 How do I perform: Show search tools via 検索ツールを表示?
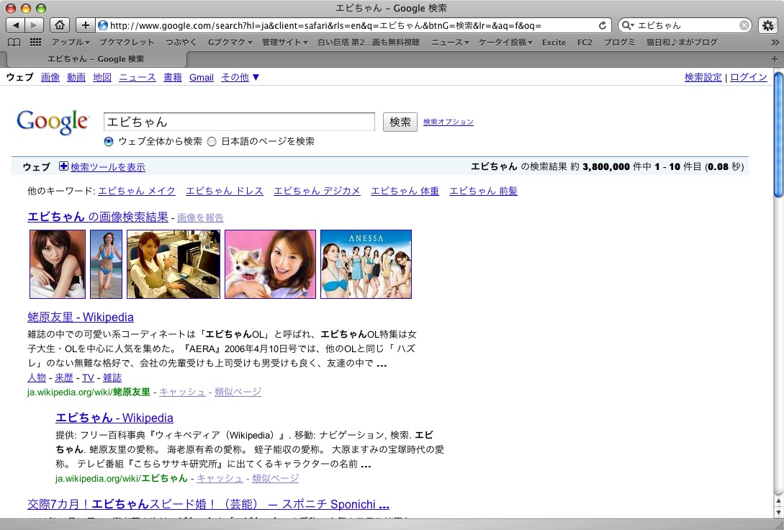(108, 167)
